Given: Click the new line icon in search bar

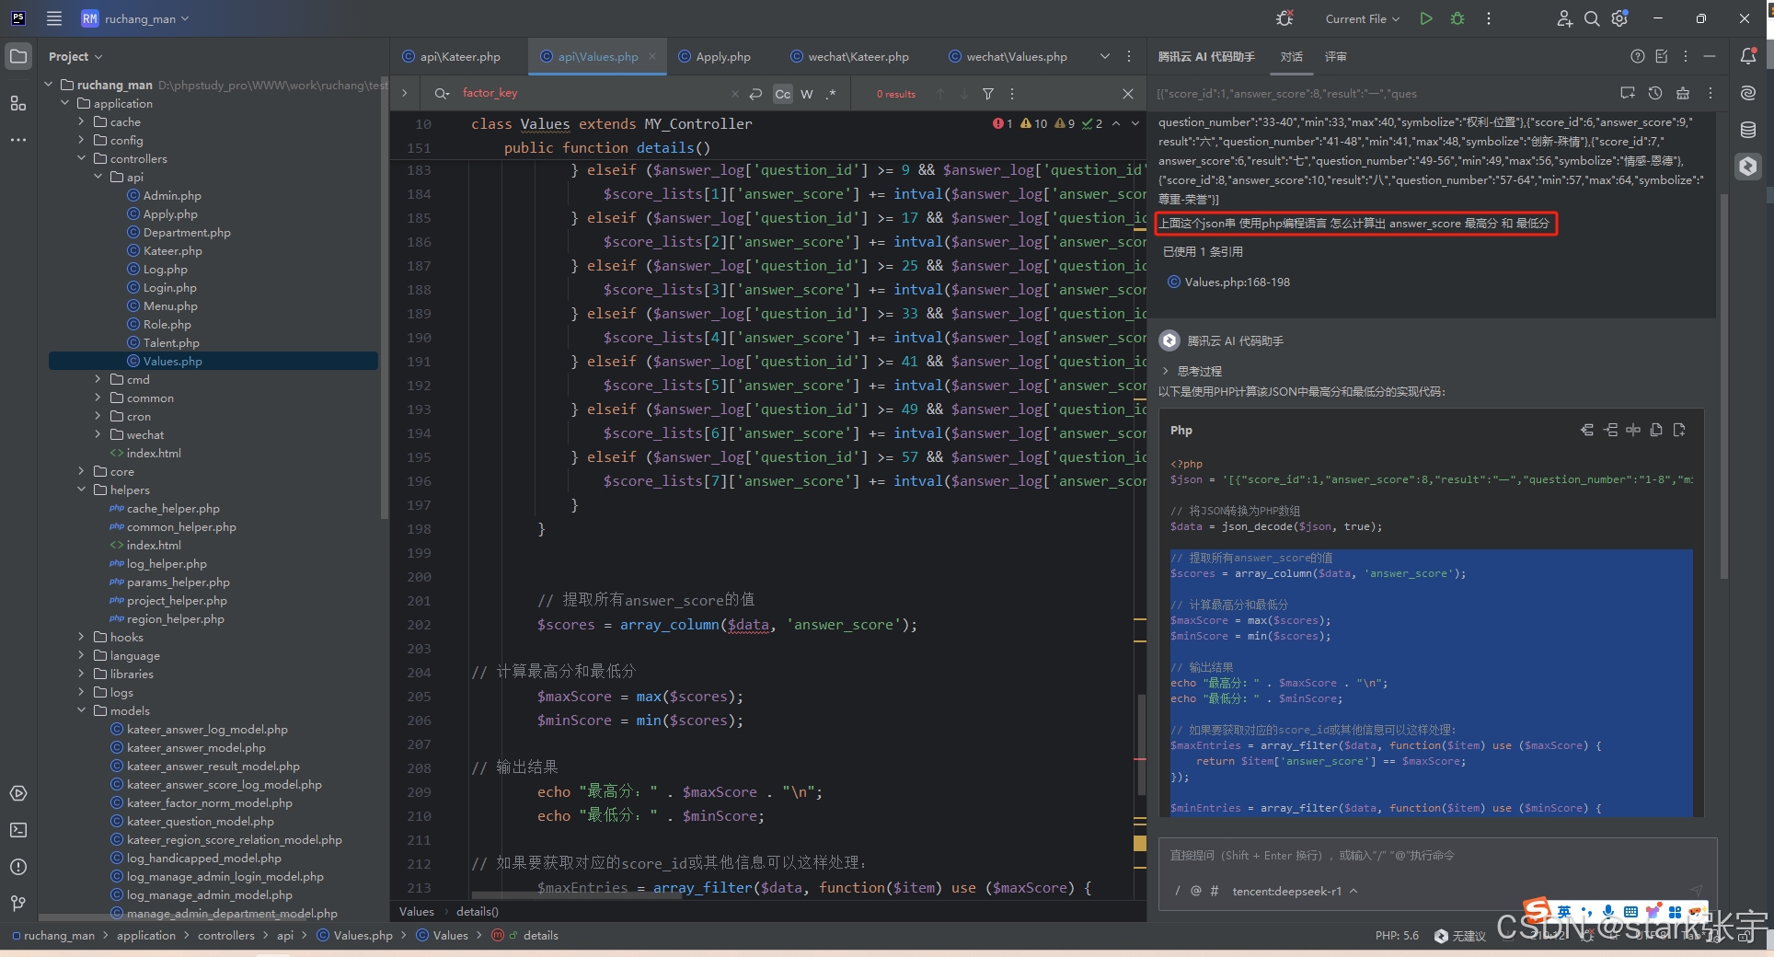Looking at the screenshot, I should (755, 94).
